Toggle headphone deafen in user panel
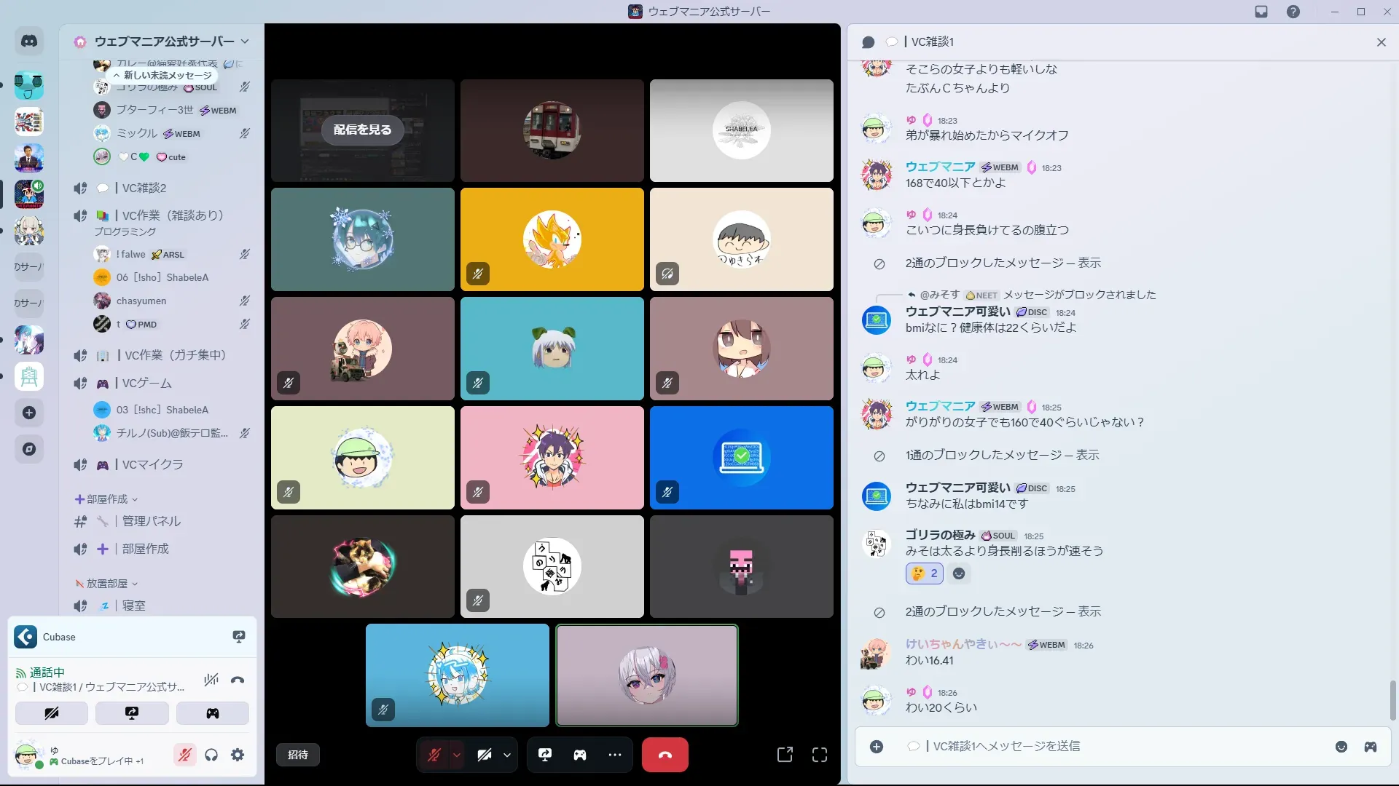This screenshot has height=786, width=1399. coord(211,755)
